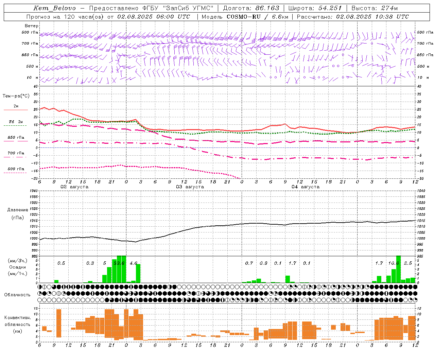
Task: Click the "Облачность" cloud cover label
Action: tap(17, 295)
